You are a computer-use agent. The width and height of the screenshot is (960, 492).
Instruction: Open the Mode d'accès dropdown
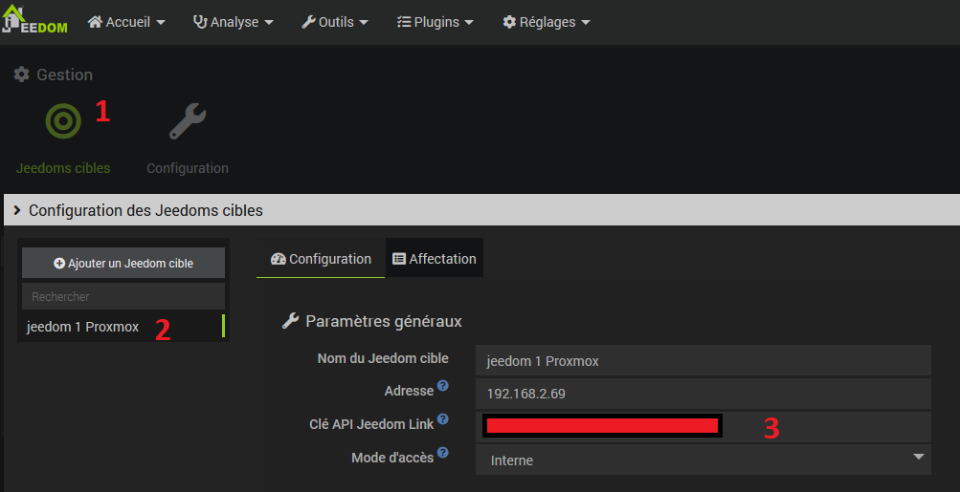pos(703,460)
